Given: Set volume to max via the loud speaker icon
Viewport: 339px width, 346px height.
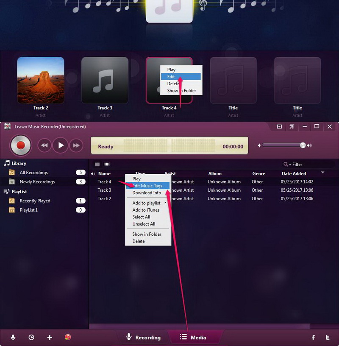Looking at the screenshot, I should (309, 145).
